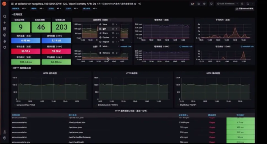Collapse the 应用总览 row
This screenshot has height=144, width=267.
pos(17,15)
